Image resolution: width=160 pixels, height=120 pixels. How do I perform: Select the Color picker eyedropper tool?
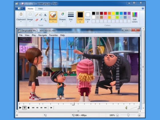[x=41, y=20]
